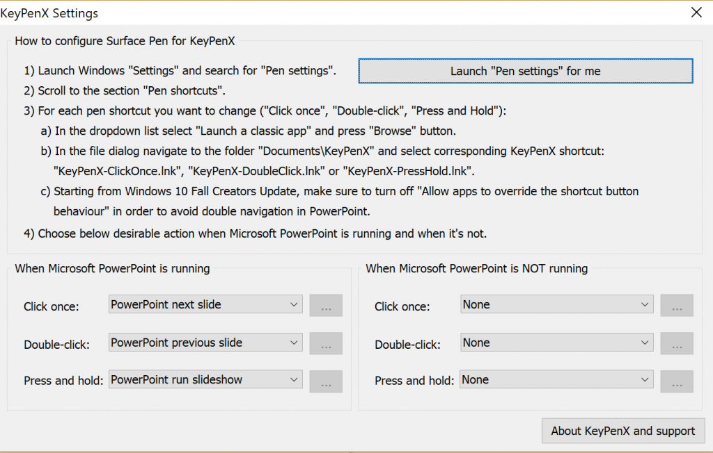Click the "When Microsoft PowerPoint is running" group label

click(x=112, y=269)
